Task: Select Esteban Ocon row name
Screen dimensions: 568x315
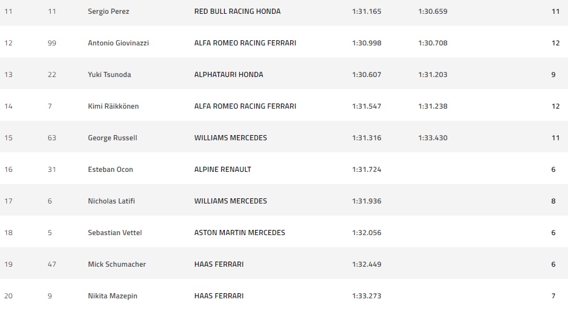Action: [110, 170]
